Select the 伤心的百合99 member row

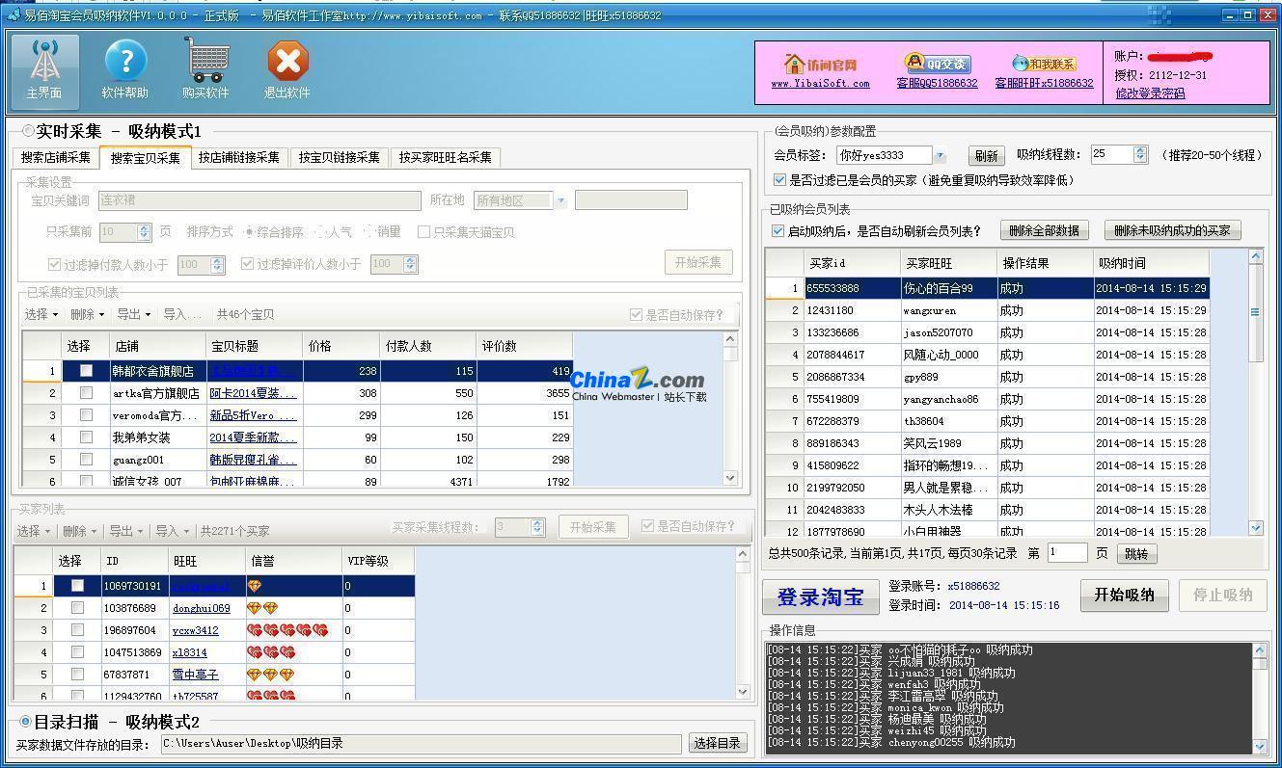point(988,288)
